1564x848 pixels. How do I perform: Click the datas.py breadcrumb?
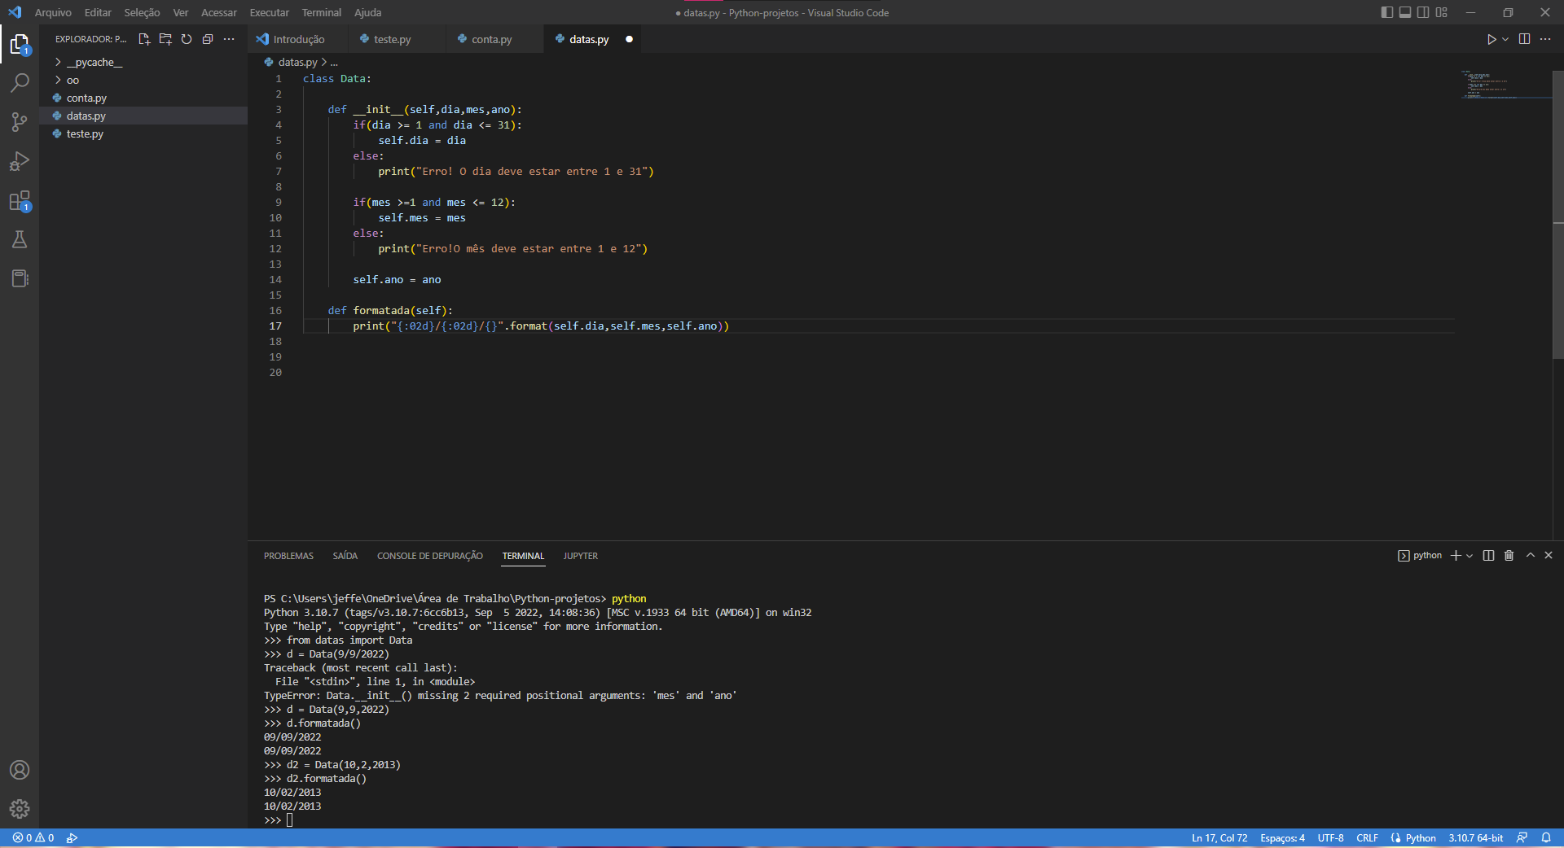coord(297,62)
